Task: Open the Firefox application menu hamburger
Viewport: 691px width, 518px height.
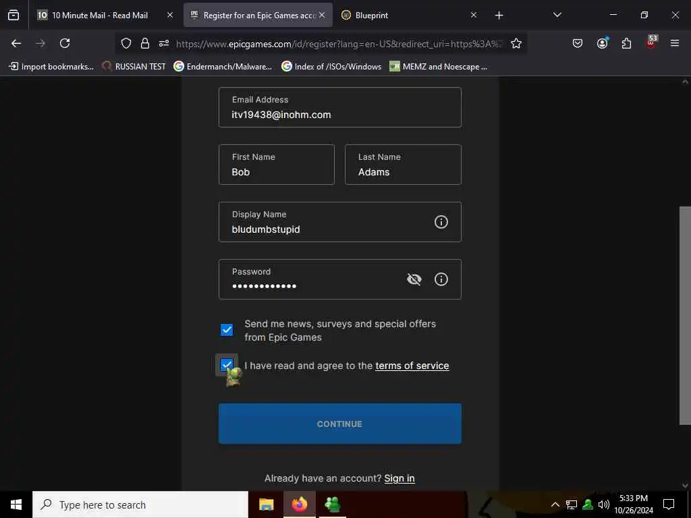Action: [675, 43]
